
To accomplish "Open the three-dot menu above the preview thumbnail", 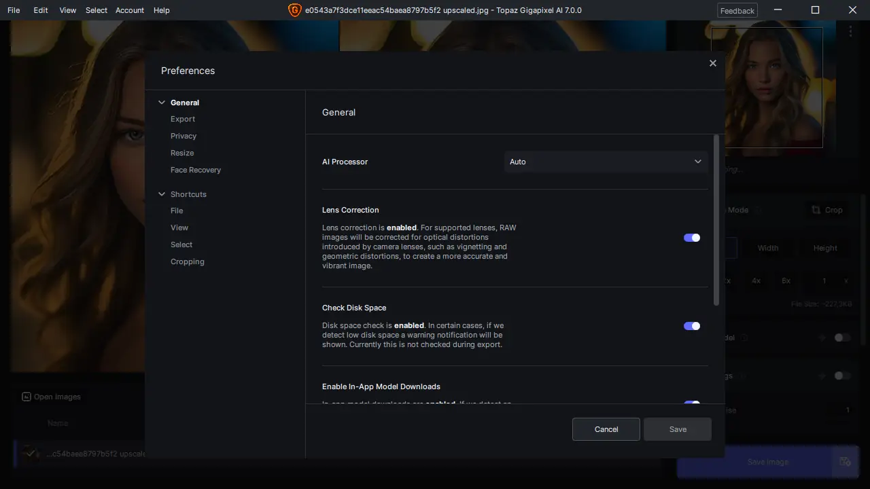I will click(x=850, y=31).
